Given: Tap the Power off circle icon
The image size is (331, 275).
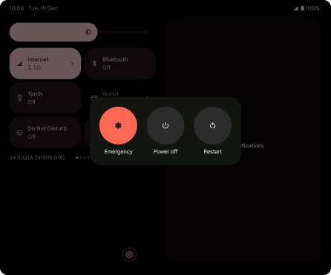Looking at the screenshot, I should [165, 125].
